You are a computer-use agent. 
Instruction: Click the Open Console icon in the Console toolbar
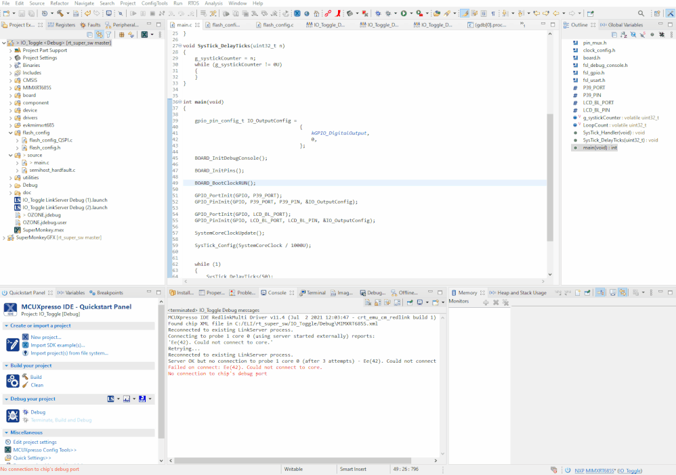436,302
